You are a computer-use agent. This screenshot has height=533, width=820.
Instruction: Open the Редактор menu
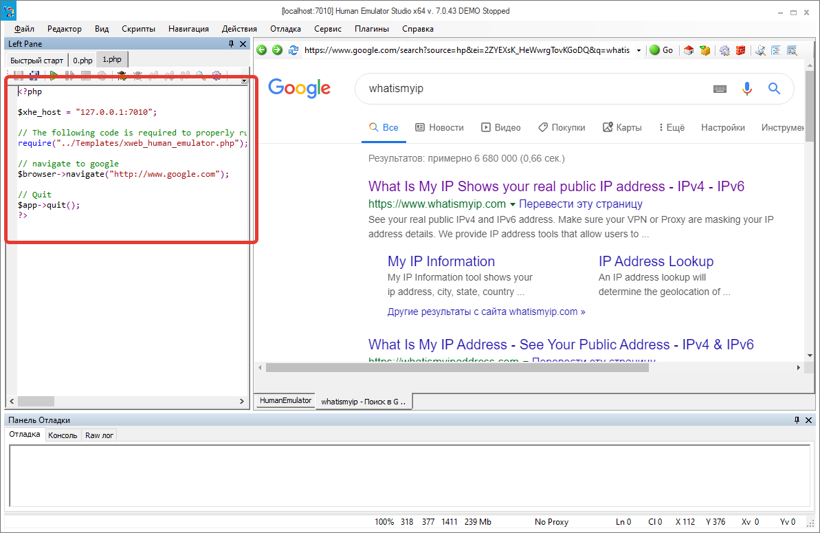65,29
